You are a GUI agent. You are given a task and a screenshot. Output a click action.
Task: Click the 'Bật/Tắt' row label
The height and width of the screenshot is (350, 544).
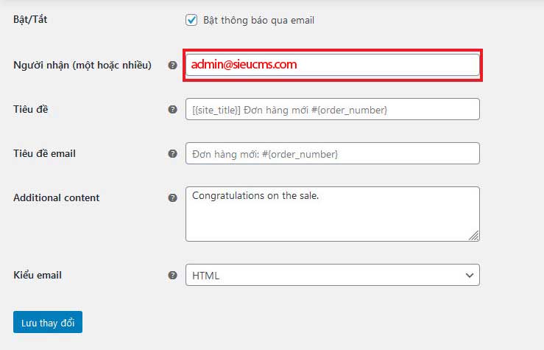[x=30, y=19]
